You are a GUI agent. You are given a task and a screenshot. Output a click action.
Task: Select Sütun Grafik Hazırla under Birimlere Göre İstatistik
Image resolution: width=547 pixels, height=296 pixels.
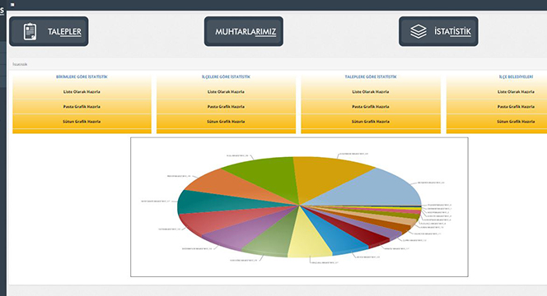coord(82,122)
